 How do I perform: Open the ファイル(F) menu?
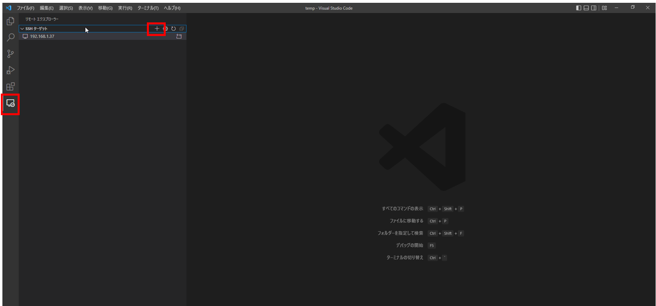click(x=26, y=8)
